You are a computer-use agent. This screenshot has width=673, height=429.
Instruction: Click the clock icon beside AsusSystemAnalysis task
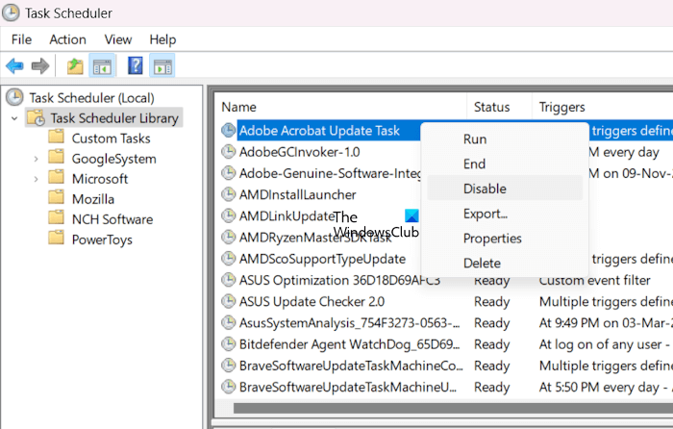click(229, 322)
